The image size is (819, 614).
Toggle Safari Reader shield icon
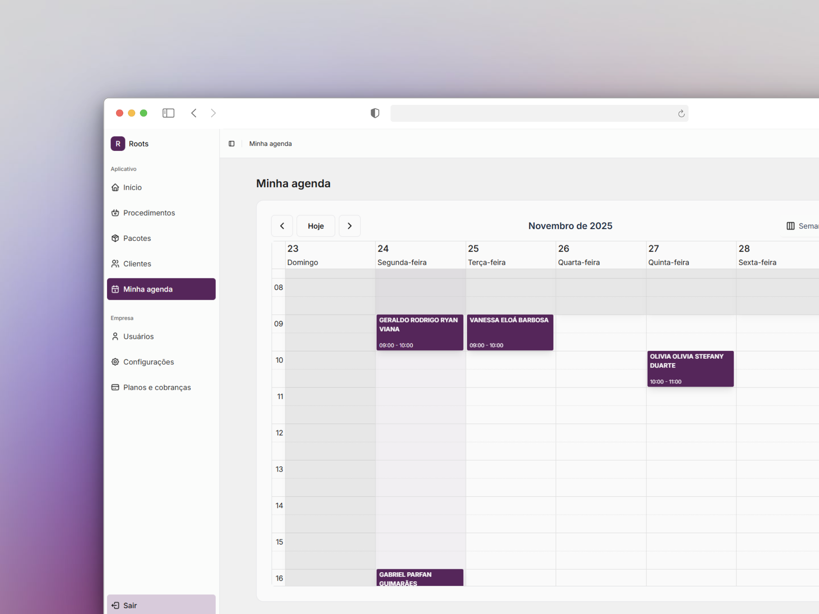pos(375,113)
